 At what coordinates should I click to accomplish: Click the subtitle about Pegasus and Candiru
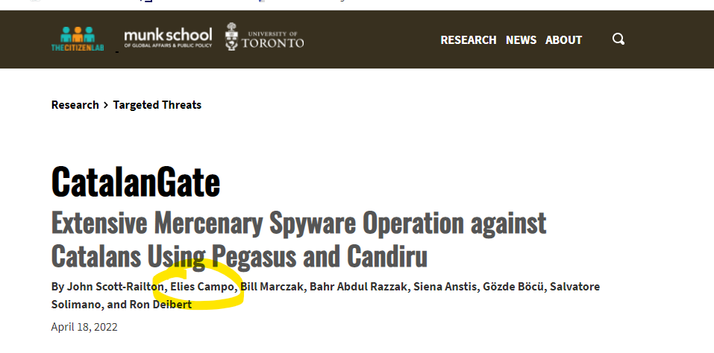tap(298, 239)
